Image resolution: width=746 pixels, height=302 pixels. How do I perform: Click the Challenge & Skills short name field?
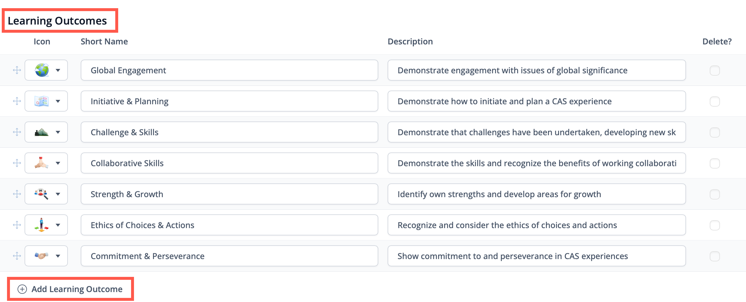click(x=229, y=132)
